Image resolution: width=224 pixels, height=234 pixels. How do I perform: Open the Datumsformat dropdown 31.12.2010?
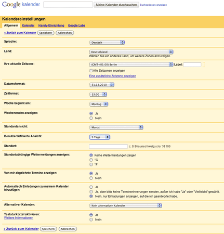click(102, 85)
